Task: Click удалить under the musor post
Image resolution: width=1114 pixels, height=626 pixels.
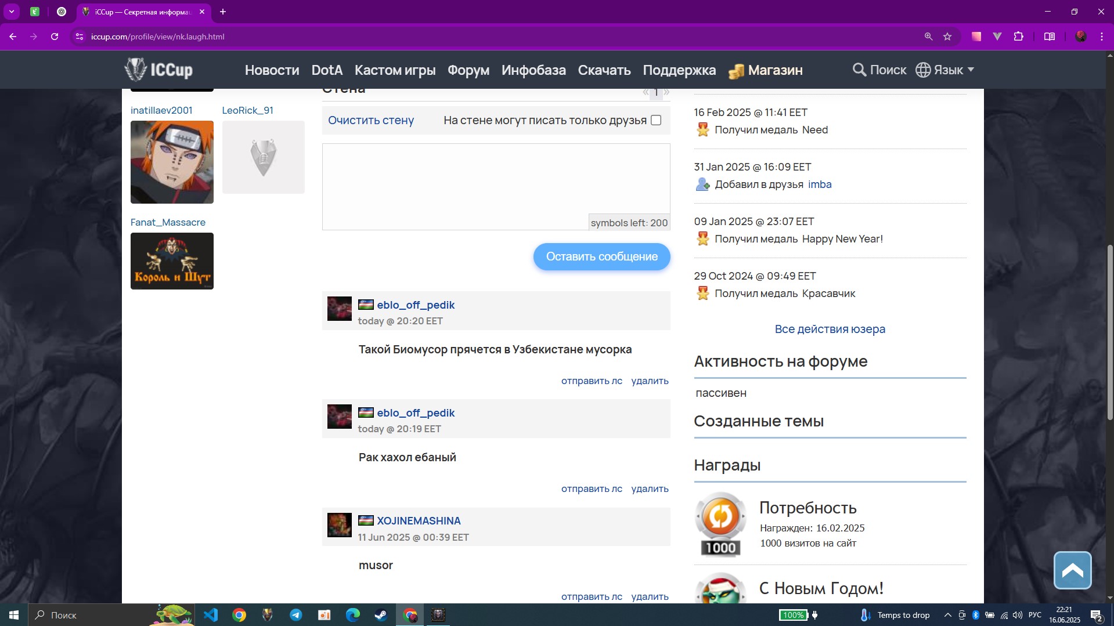Action: pos(650,596)
